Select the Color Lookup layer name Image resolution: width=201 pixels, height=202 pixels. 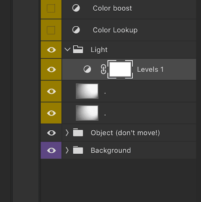(115, 30)
